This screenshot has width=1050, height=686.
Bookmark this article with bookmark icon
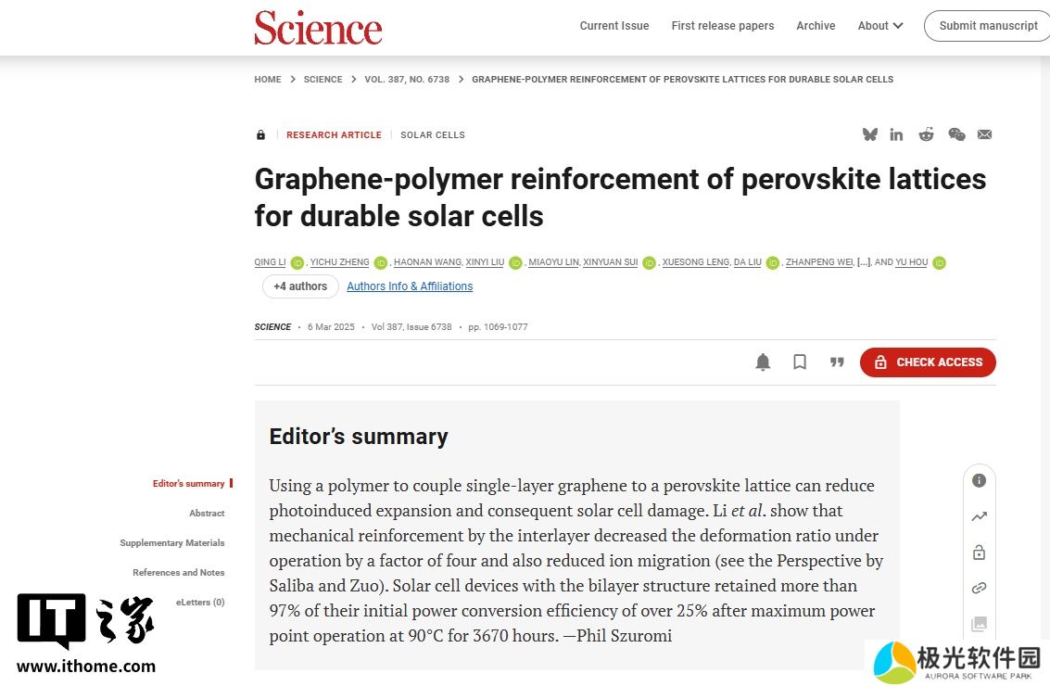coord(800,362)
